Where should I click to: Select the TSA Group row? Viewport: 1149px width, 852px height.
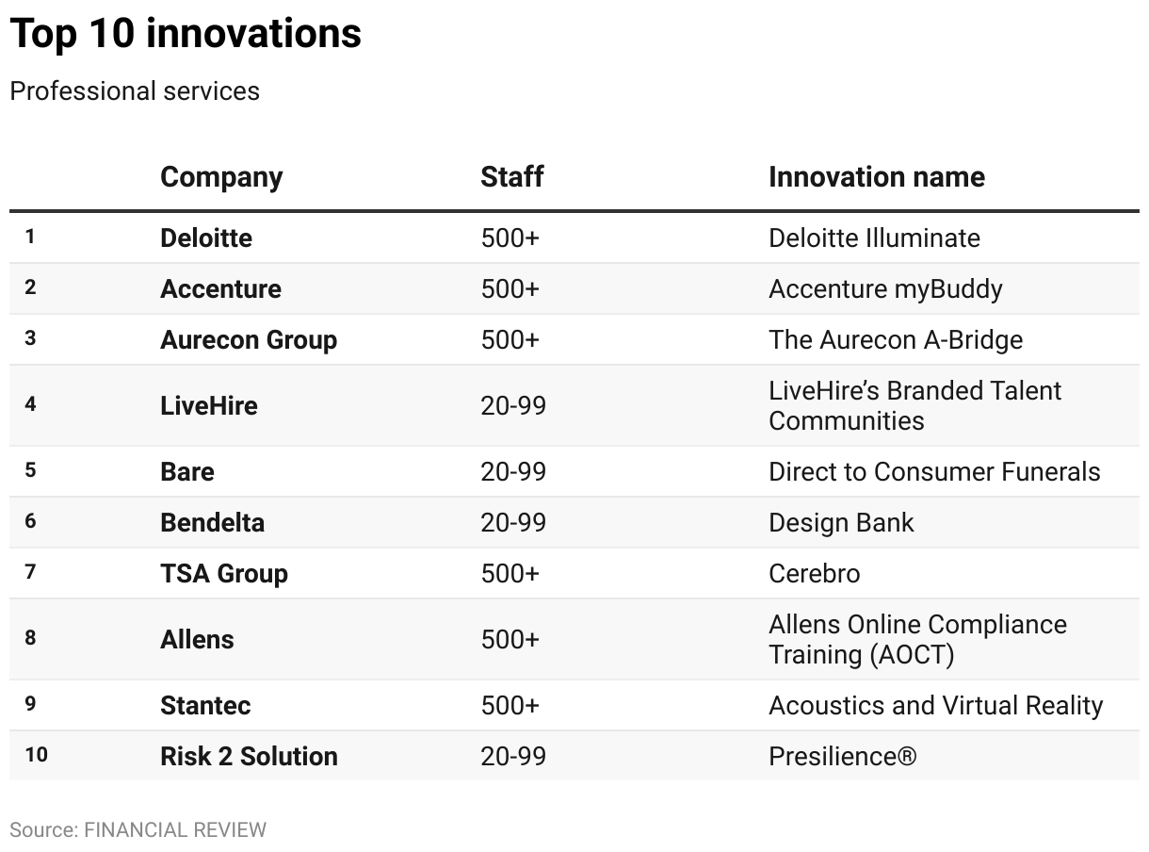[574, 573]
